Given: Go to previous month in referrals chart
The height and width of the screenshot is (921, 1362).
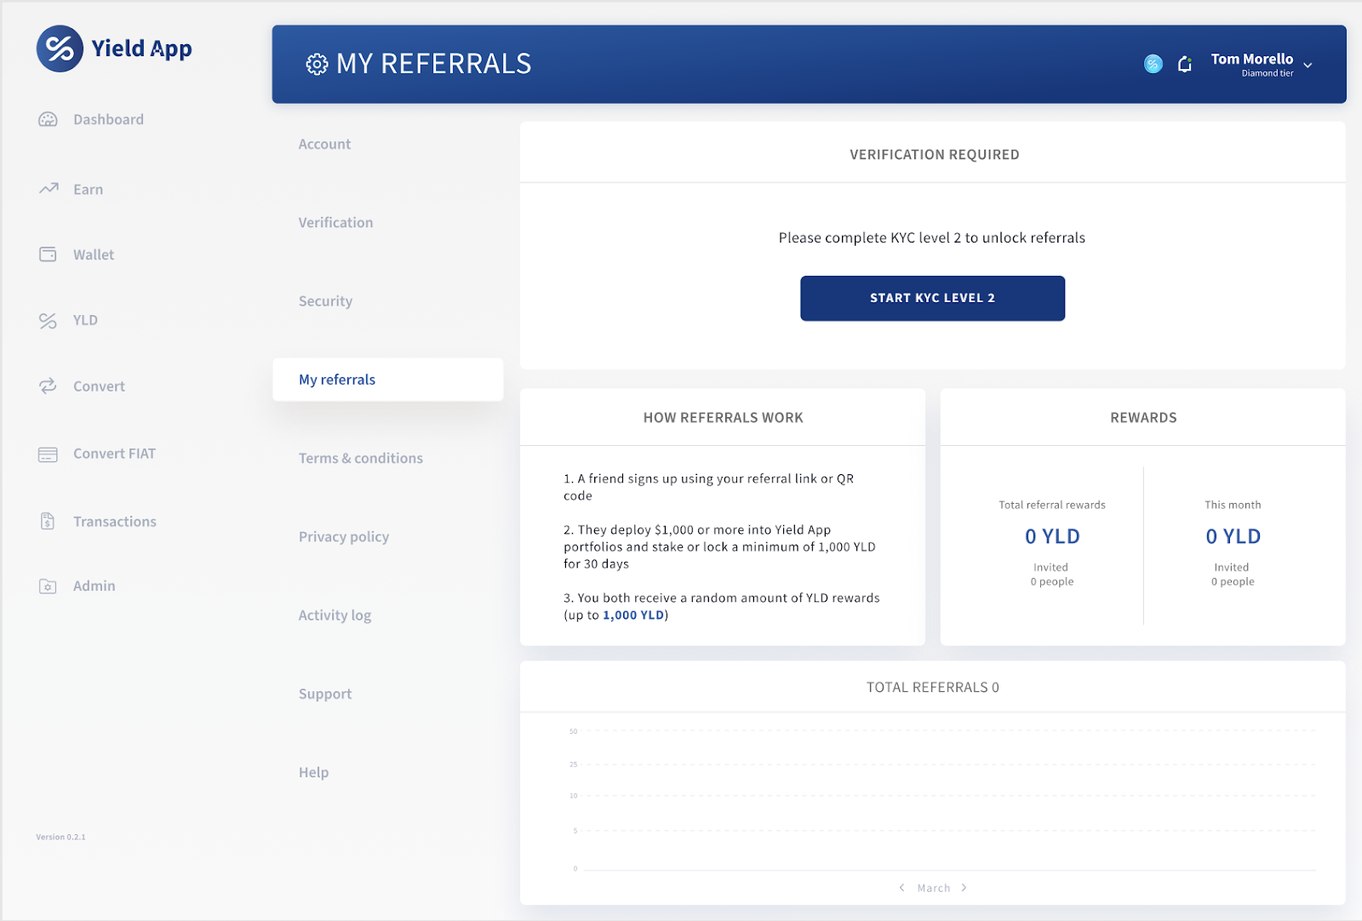Looking at the screenshot, I should 901,888.
